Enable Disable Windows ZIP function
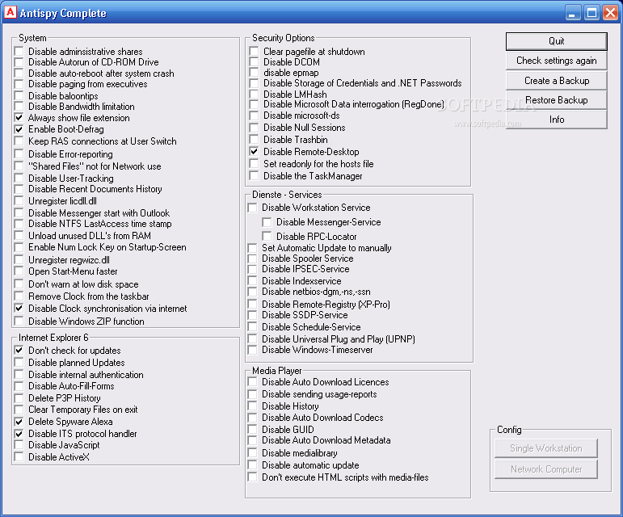 point(19,321)
